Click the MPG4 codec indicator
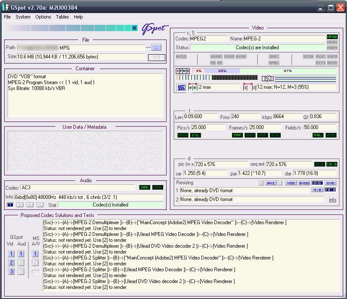Image resolution: width=347 pixels, height=299 pixels. (332, 42)
